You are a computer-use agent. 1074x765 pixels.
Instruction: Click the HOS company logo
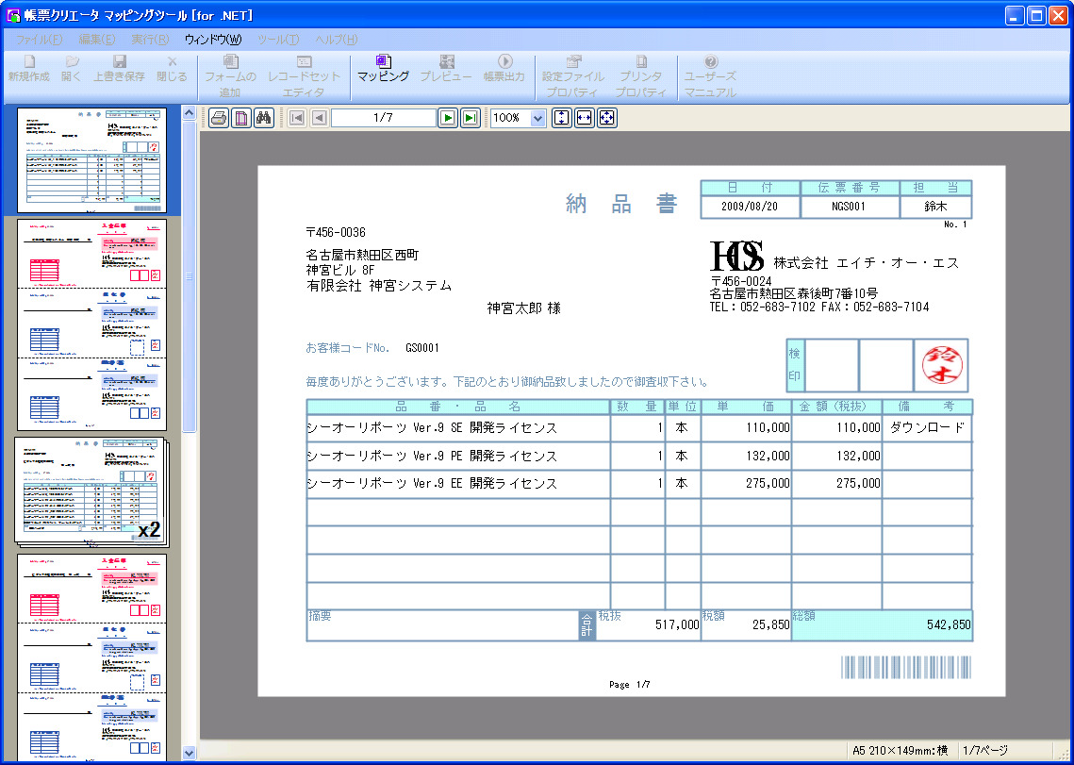(736, 257)
